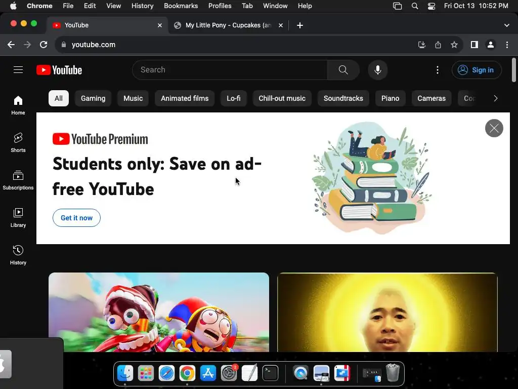Image resolution: width=518 pixels, height=389 pixels.
Task: Filter by Chill-out music chip
Action: [x=282, y=98]
